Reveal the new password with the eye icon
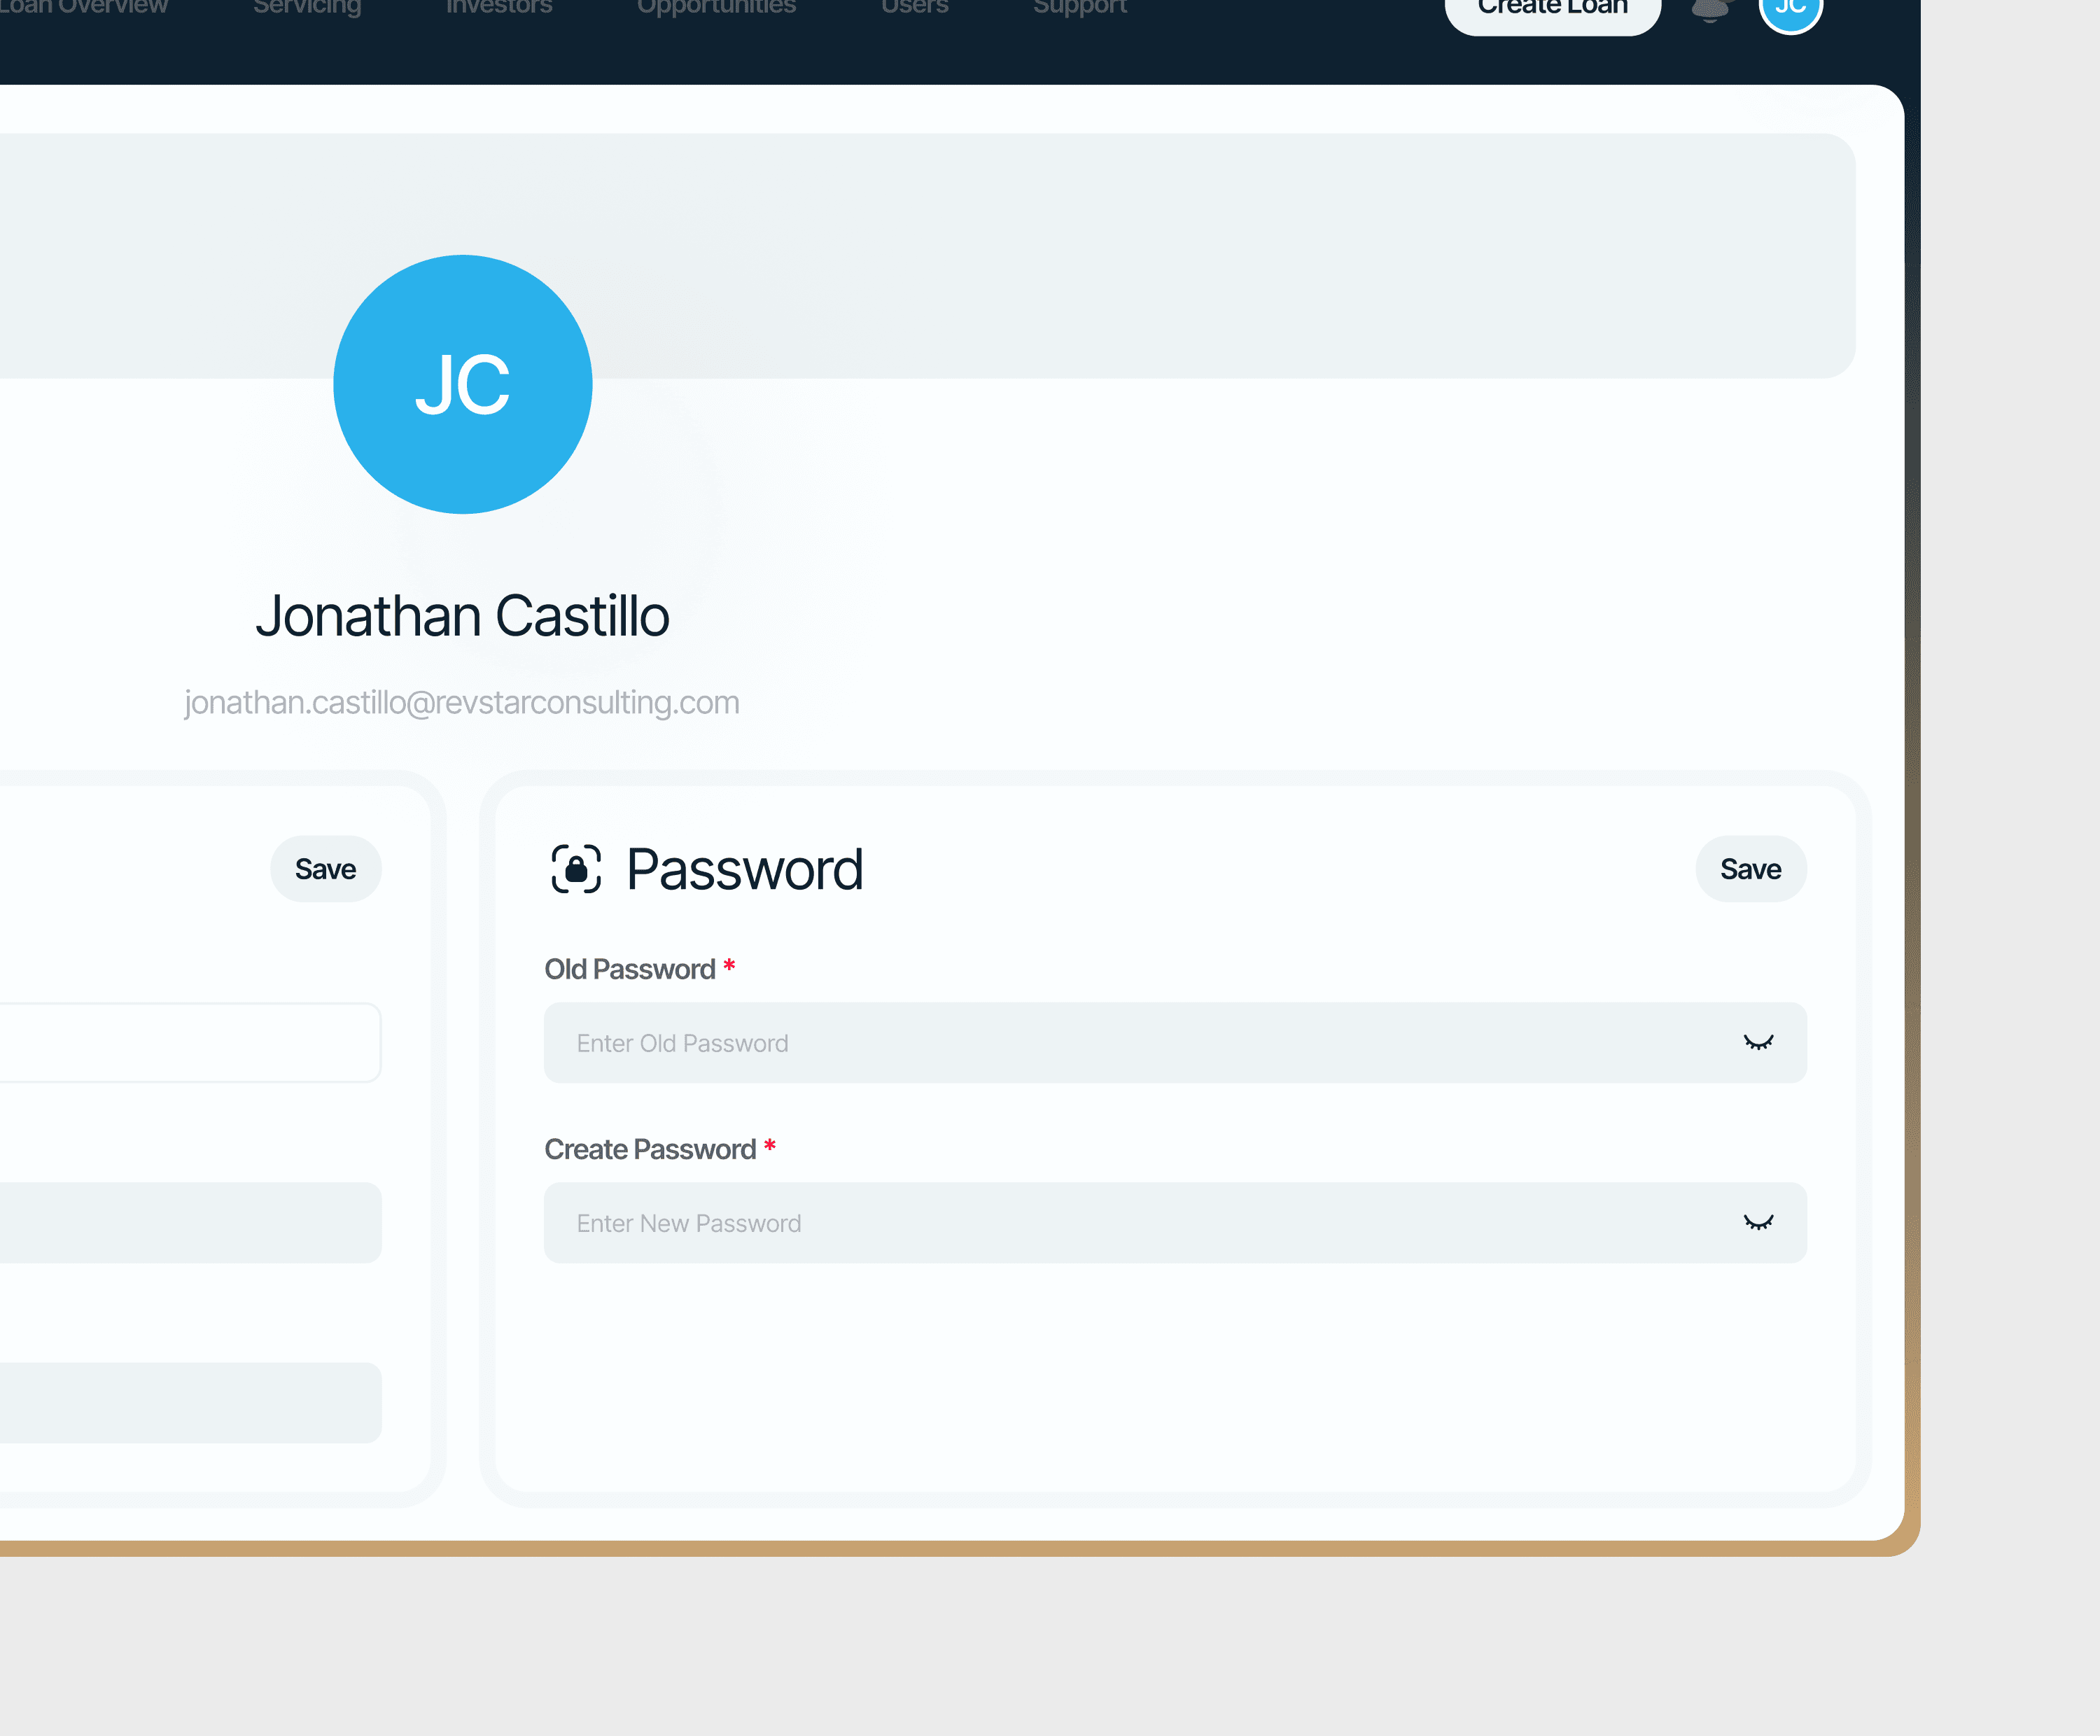 (x=1758, y=1223)
